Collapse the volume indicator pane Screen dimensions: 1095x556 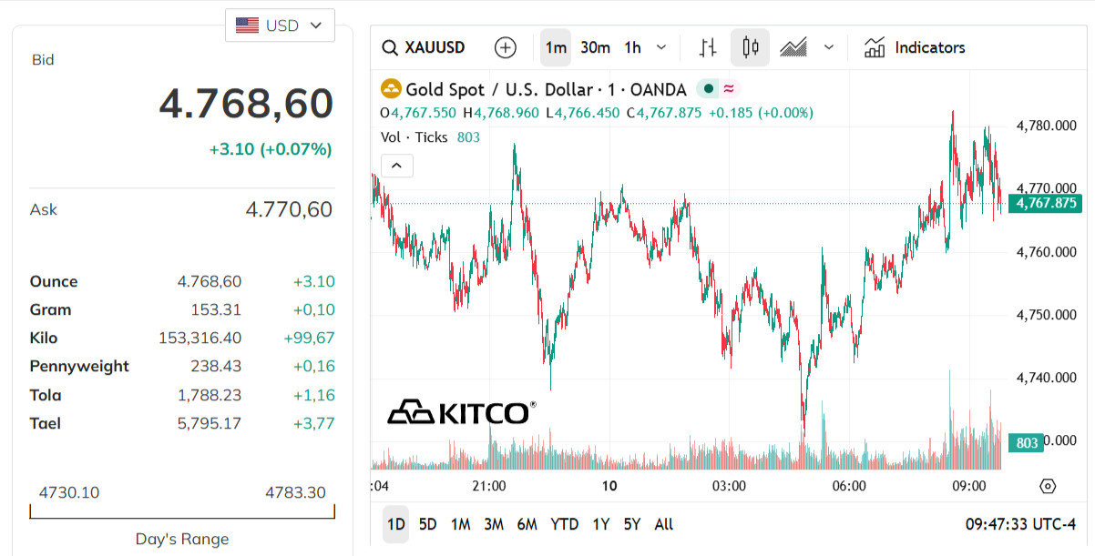pos(396,166)
